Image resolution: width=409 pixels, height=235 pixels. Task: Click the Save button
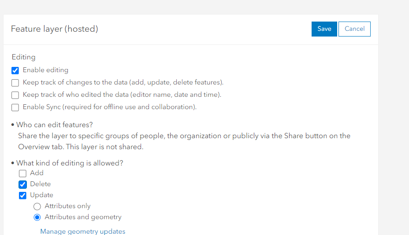pos(324,29)
